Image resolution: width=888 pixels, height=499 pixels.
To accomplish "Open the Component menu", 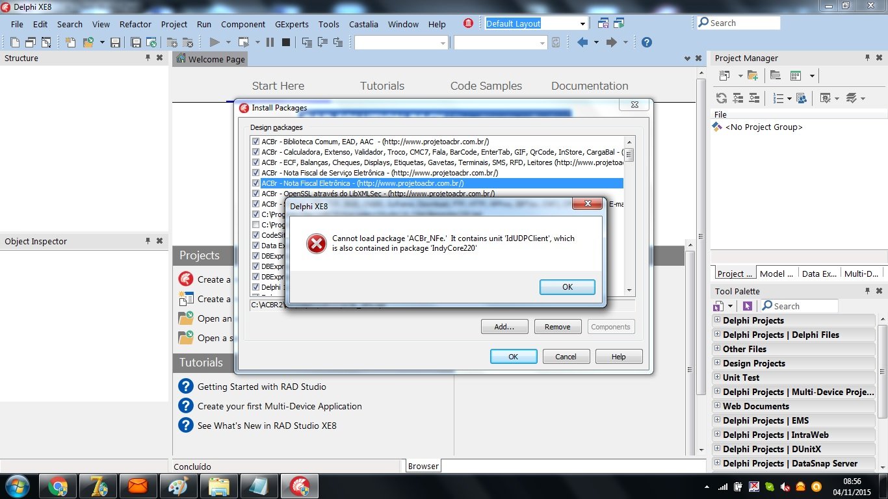I will coord(243,24).
